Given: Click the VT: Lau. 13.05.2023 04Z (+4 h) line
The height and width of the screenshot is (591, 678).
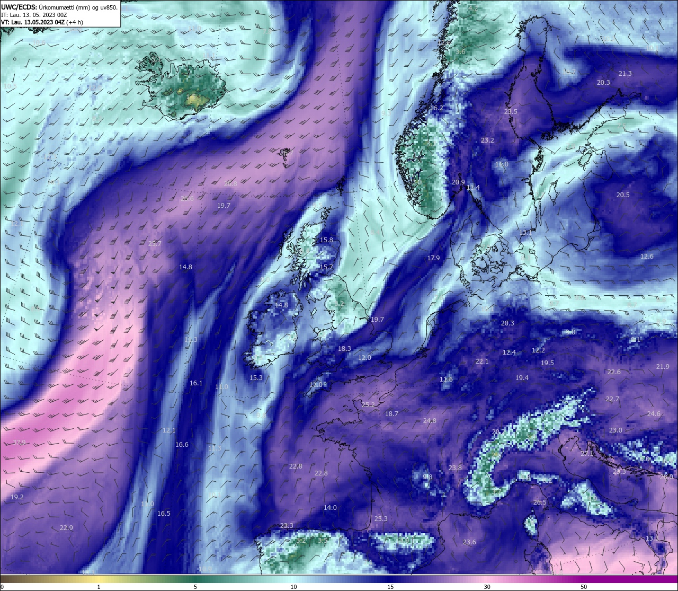Looking at the screenshot, I should click(x=42, y=22).
